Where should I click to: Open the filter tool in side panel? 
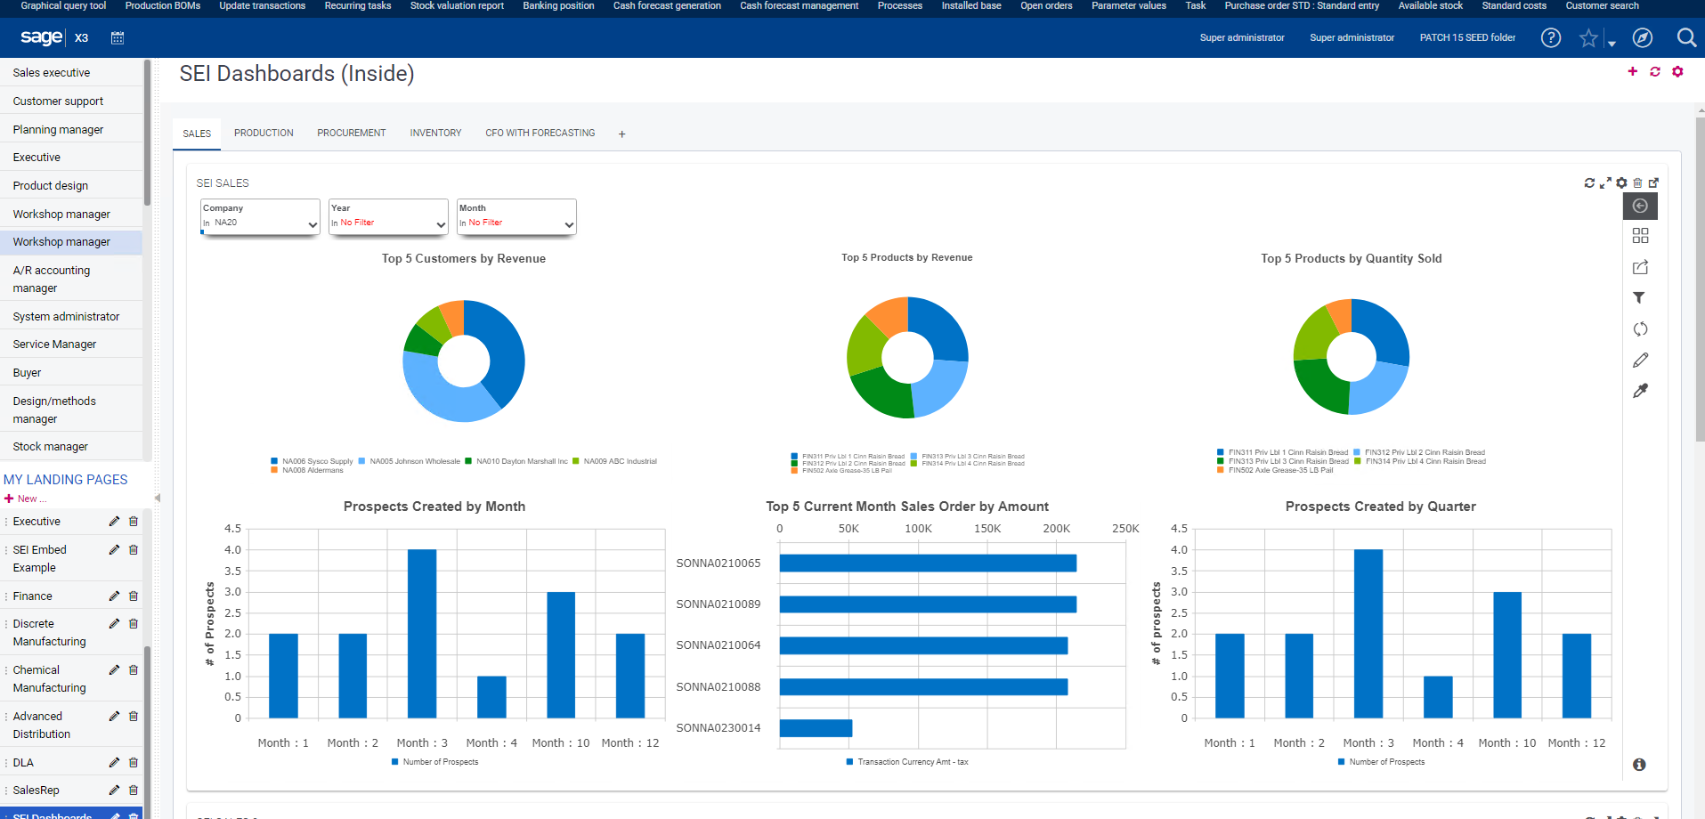(x=1640, y=297)
